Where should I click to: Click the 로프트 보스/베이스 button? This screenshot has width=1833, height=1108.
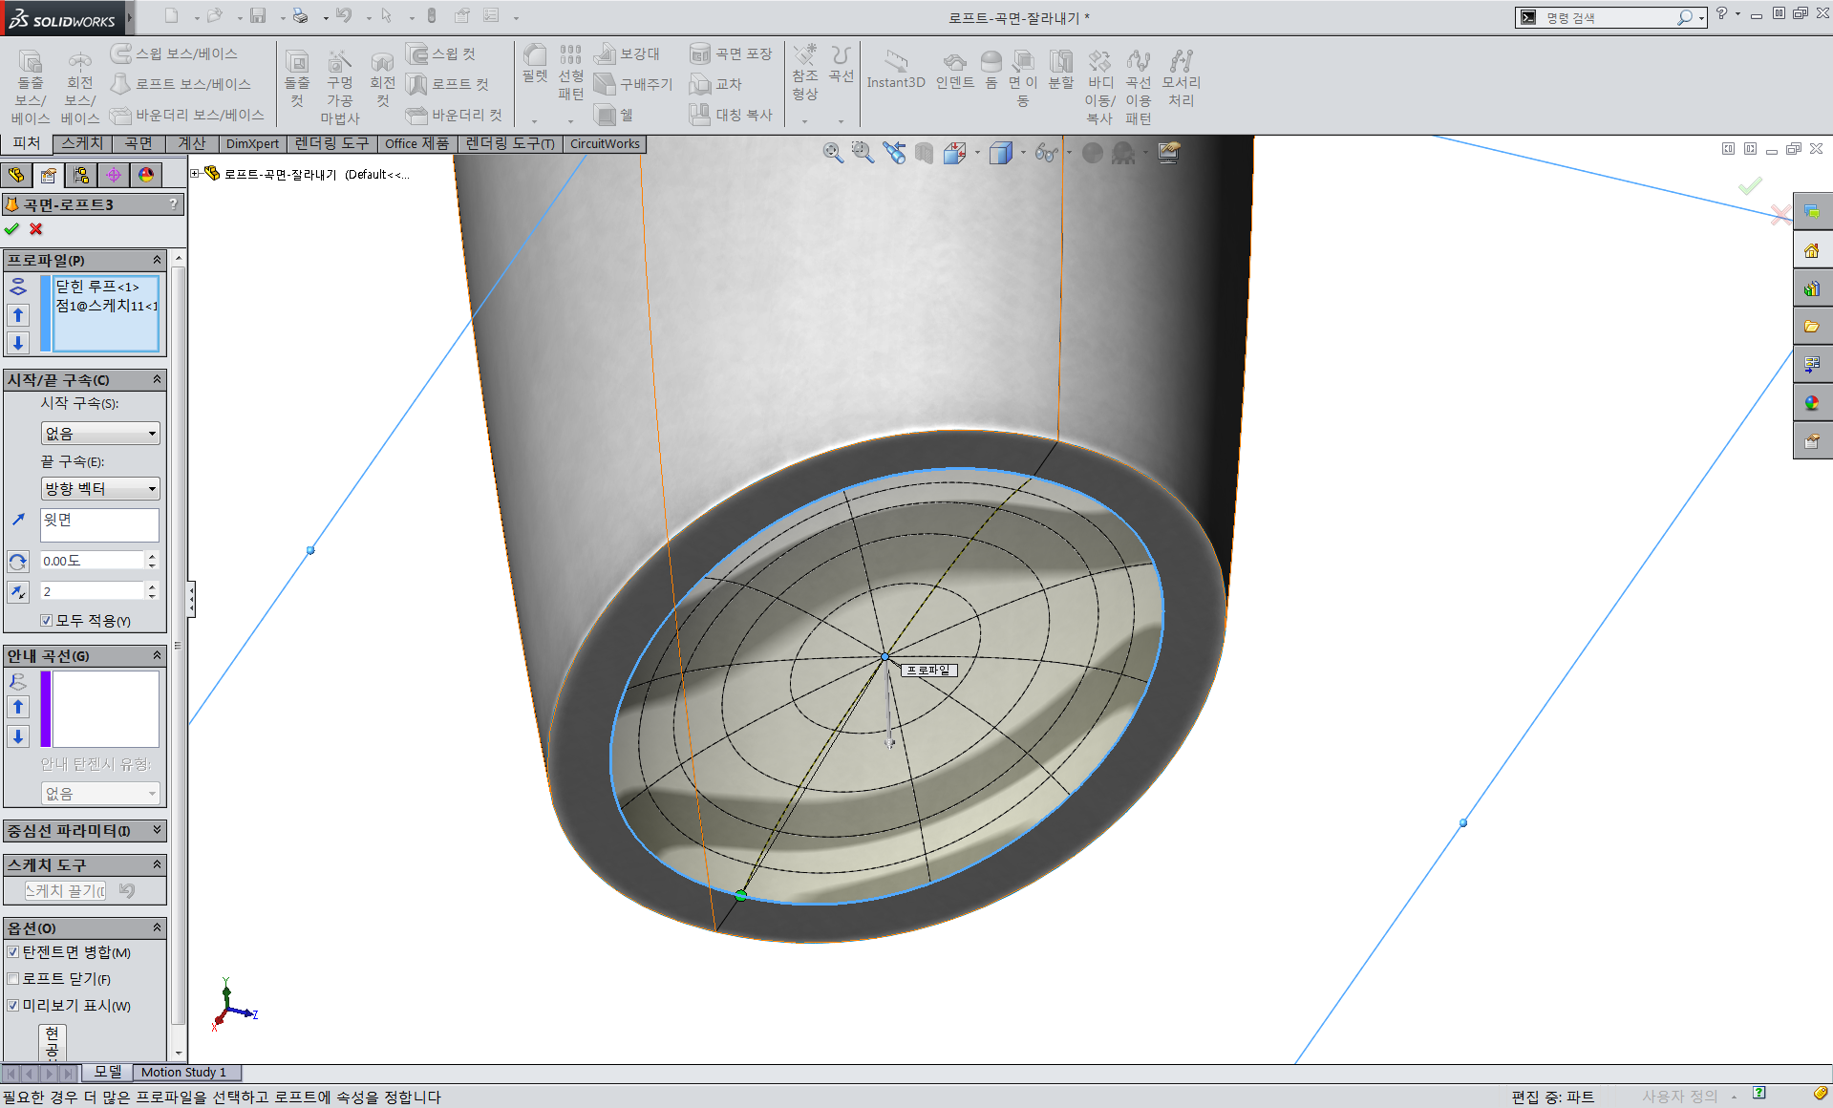(181, 84)
